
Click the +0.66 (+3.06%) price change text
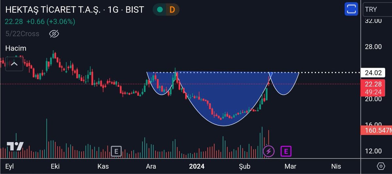(51, 22)
